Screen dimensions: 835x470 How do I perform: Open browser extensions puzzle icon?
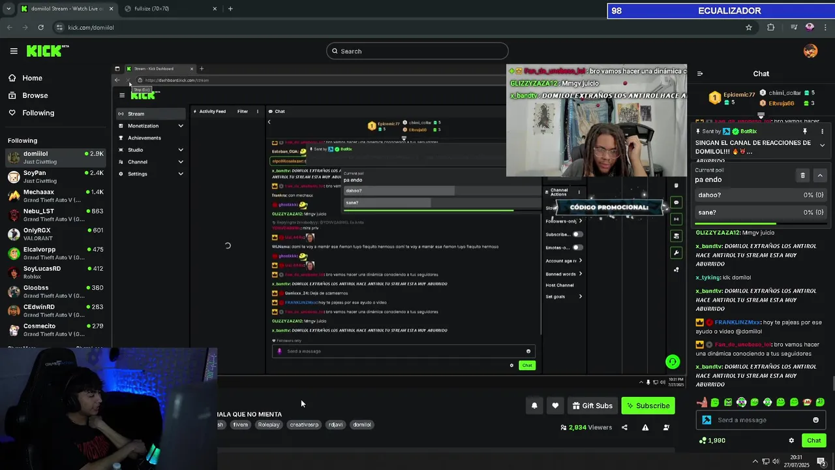(x=771, y=27)
